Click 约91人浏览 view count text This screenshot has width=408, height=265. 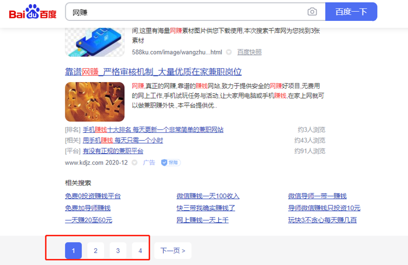tap(310, 151)
